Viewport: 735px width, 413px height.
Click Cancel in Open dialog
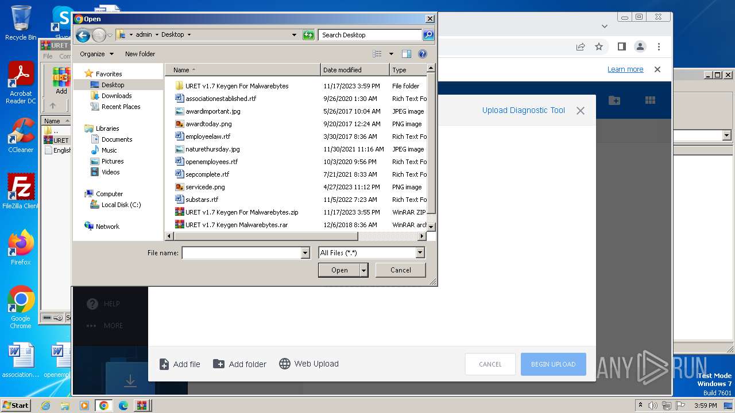point(401,270)
